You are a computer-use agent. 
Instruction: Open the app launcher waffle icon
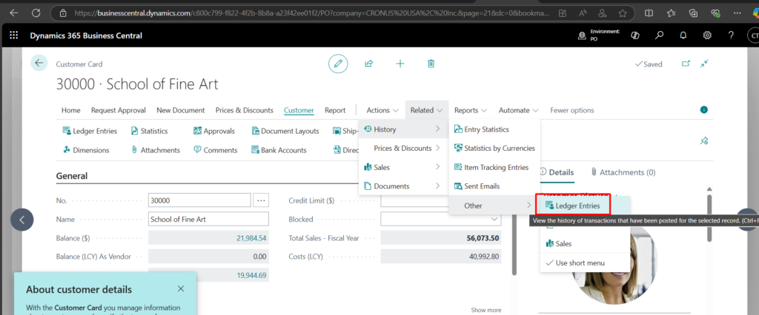pyautogui.click(x=13, y=35)
